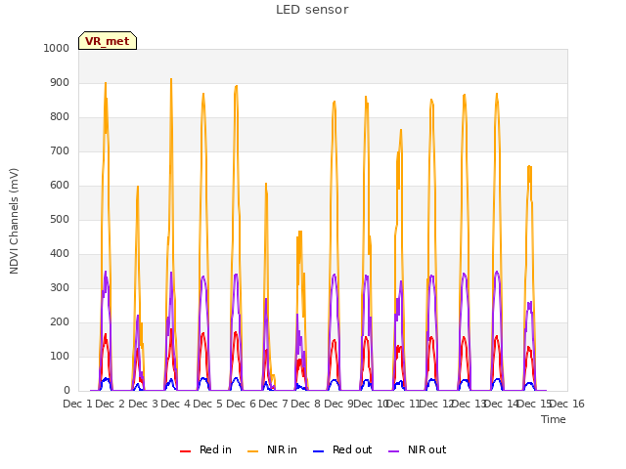This screenshot has width=626, height=469.
Task: Toggle the NIR out legend entry
Action: [418, 449]
